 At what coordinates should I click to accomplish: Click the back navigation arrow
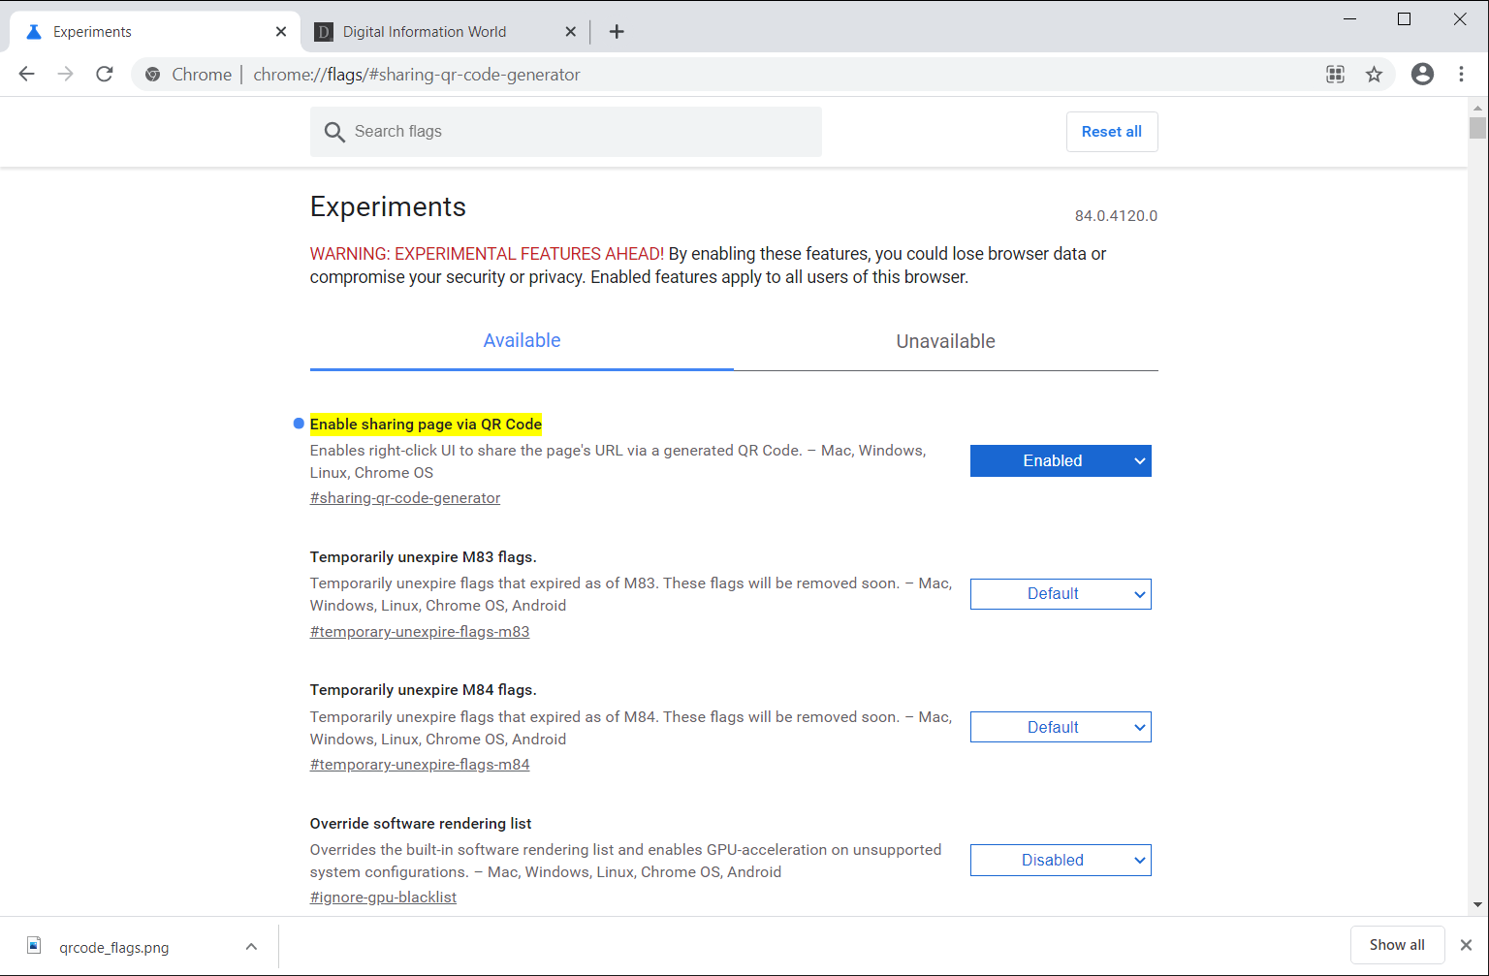[x=27, y=75]
